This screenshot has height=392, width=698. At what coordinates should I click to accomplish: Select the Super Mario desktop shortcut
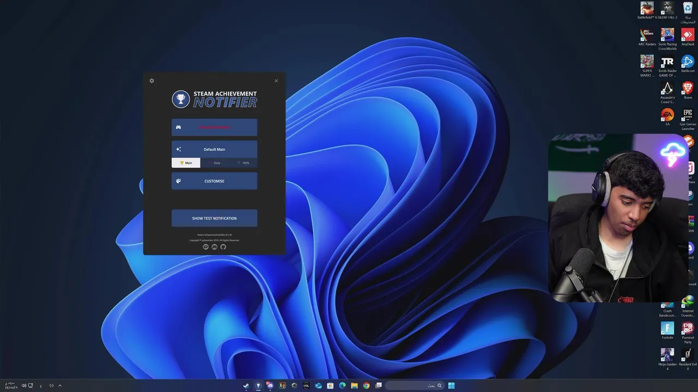(x=647, y=66)
